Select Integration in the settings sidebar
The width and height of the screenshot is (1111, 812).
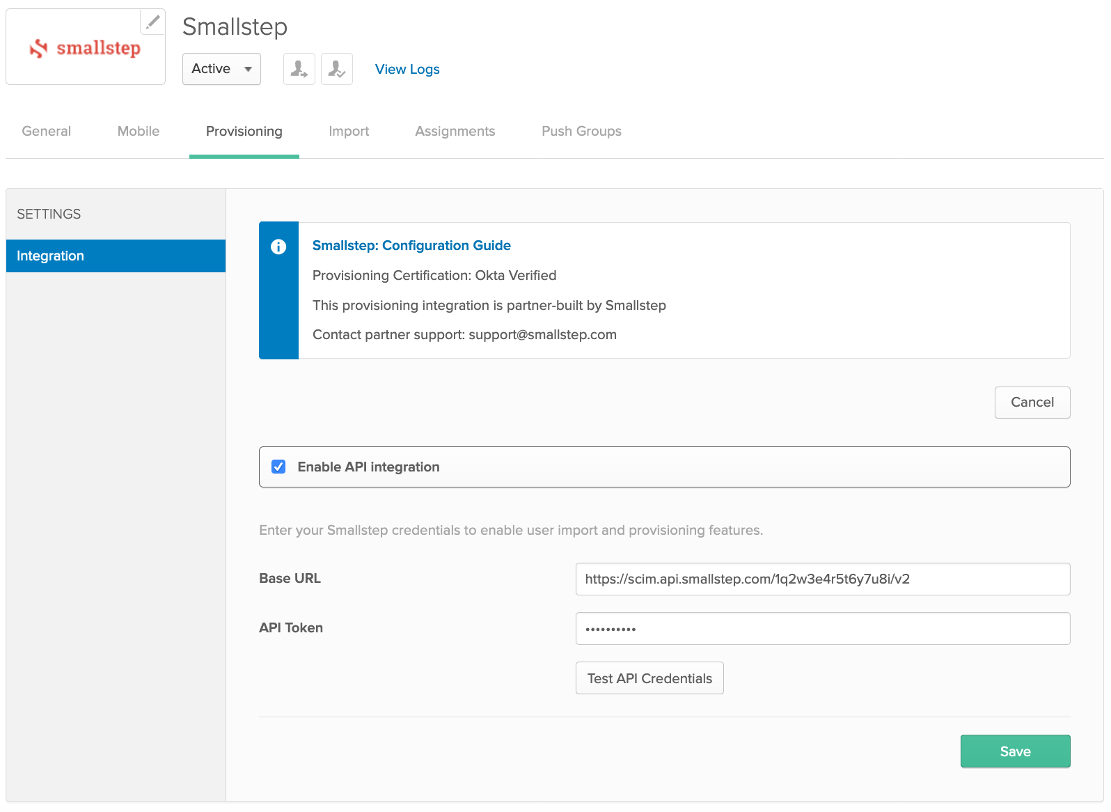(x=116, y=256)
